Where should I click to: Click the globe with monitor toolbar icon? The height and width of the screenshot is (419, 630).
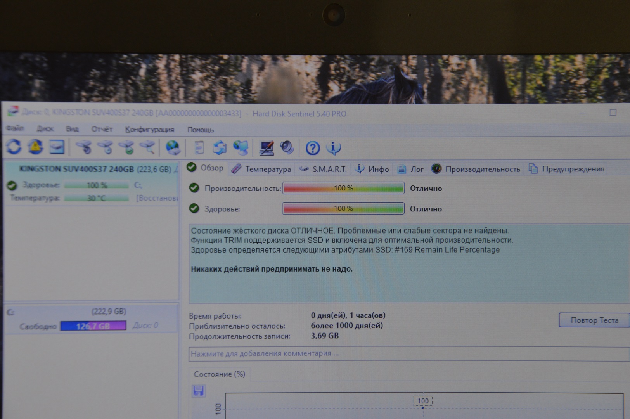pyautogui.click(x=241, y=147)
